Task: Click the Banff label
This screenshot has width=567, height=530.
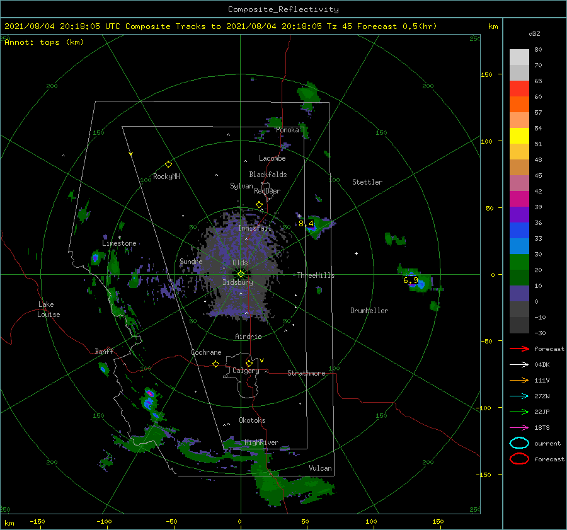Action: [x=104, y=351]
